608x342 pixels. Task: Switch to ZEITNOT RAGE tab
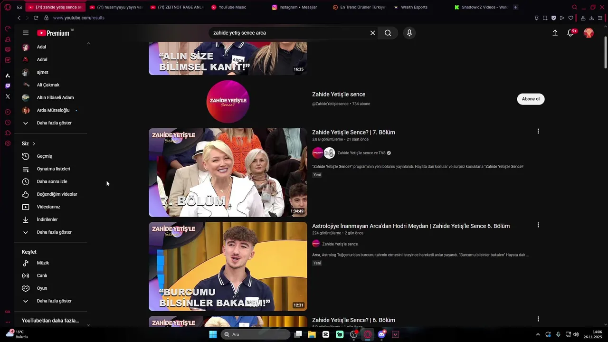[177, 7]
